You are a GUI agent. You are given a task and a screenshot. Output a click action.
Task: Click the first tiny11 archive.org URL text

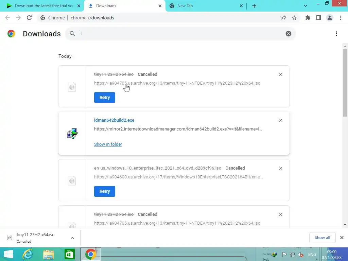click(177, 83)
